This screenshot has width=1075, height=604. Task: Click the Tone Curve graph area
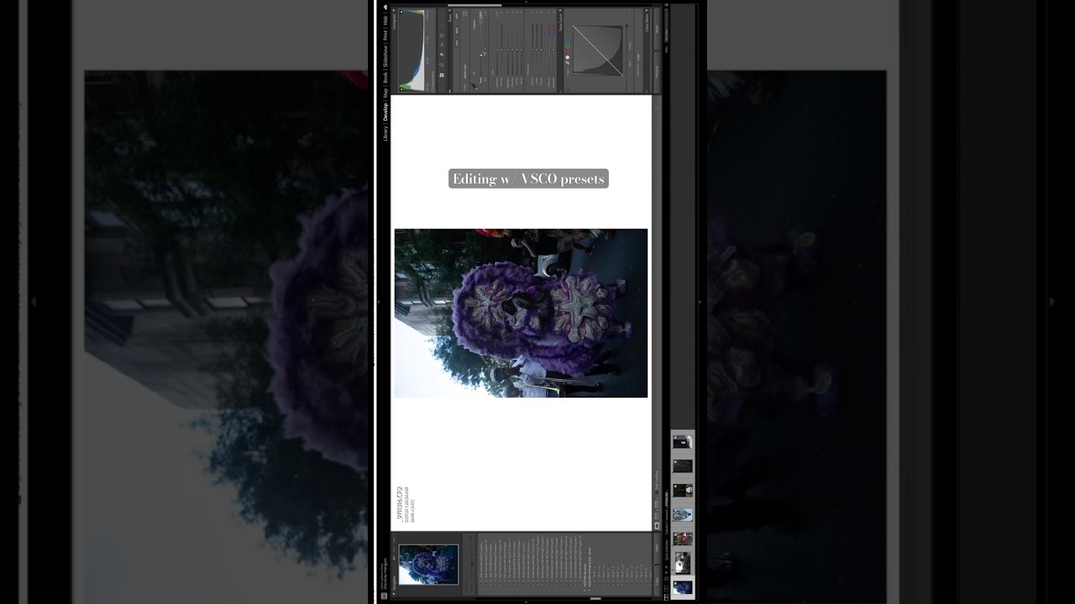tap(597, 50)
